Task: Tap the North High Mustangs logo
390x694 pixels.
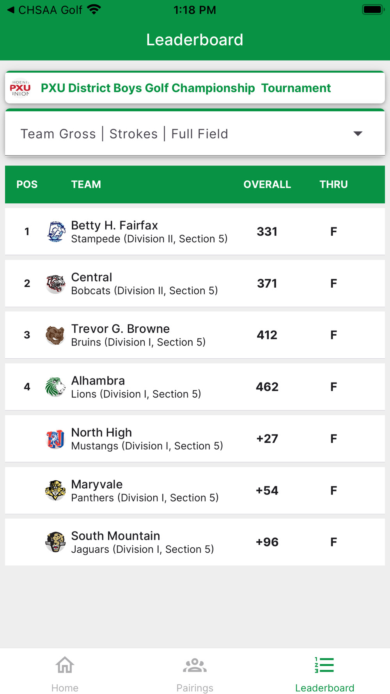Action: click(55, 439)
